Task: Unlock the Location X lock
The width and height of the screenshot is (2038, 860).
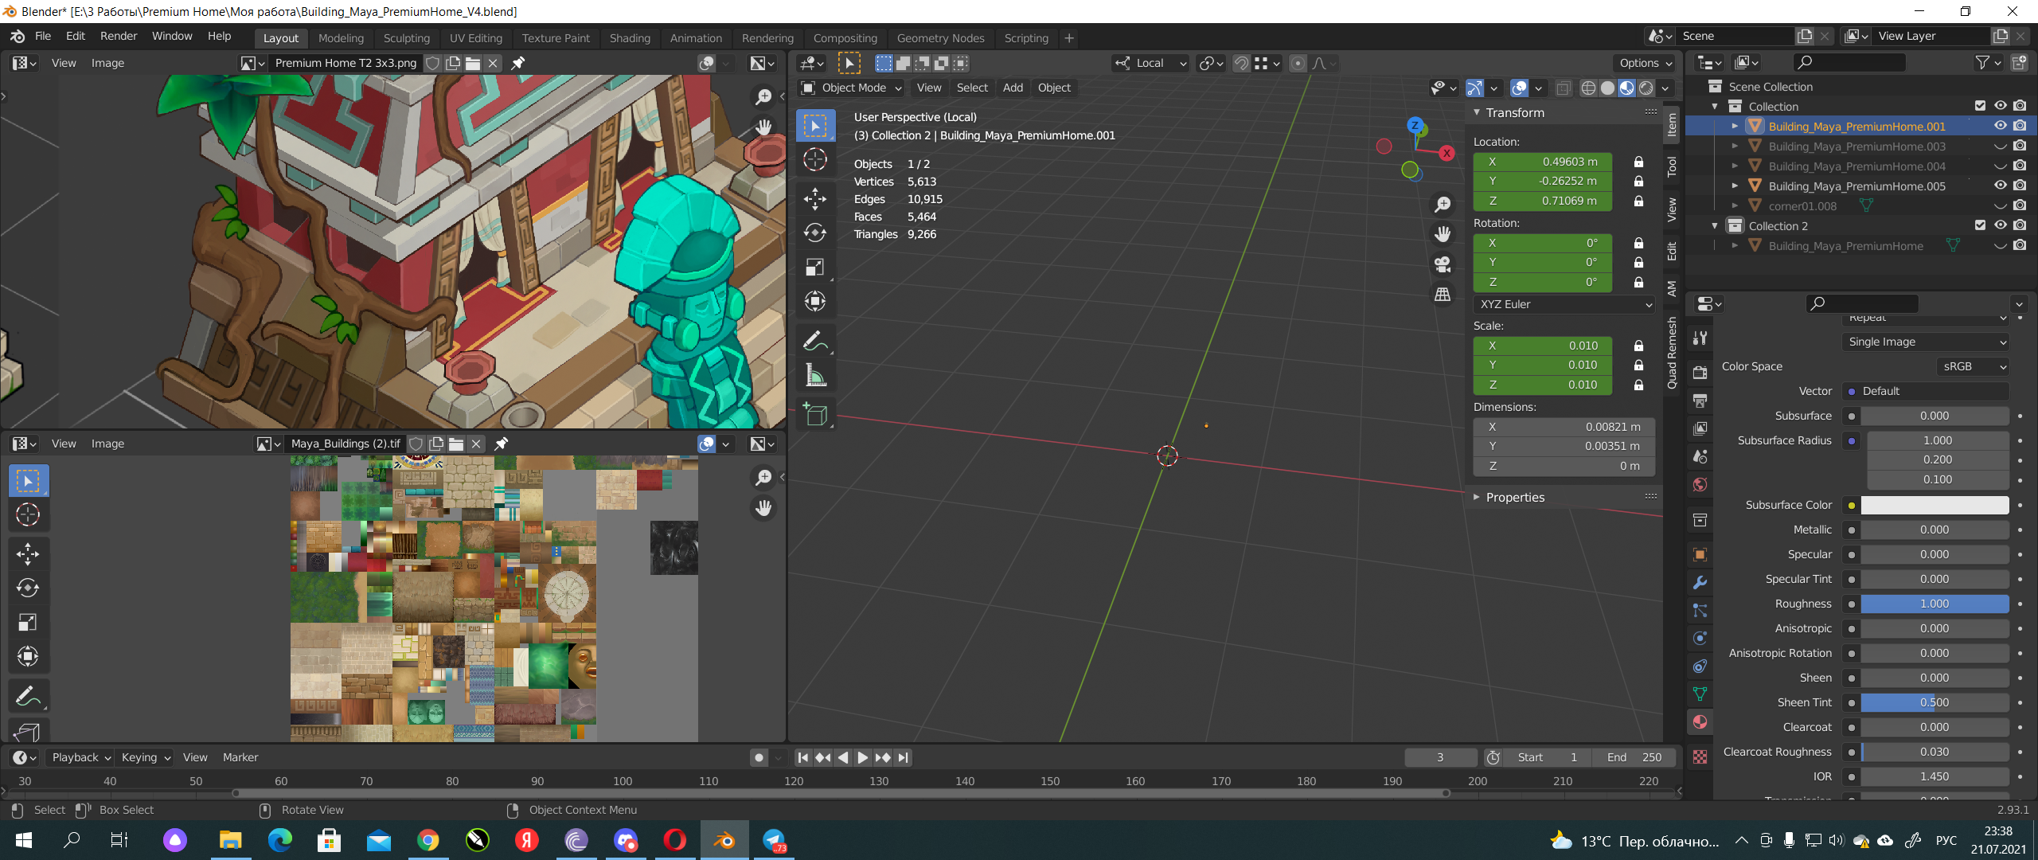Action: point(1638,162)
